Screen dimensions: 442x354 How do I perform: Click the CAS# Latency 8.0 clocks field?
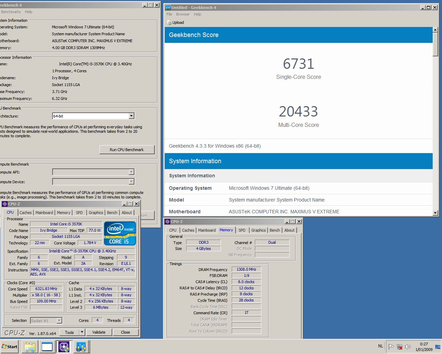[246, 282]
